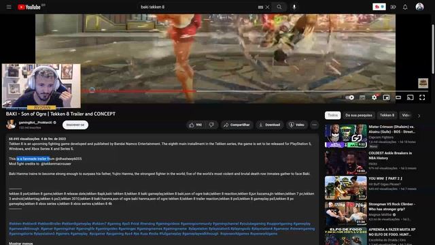Open the Mister Crimson vs Akainu thumbnail

(x=346, y=136)
